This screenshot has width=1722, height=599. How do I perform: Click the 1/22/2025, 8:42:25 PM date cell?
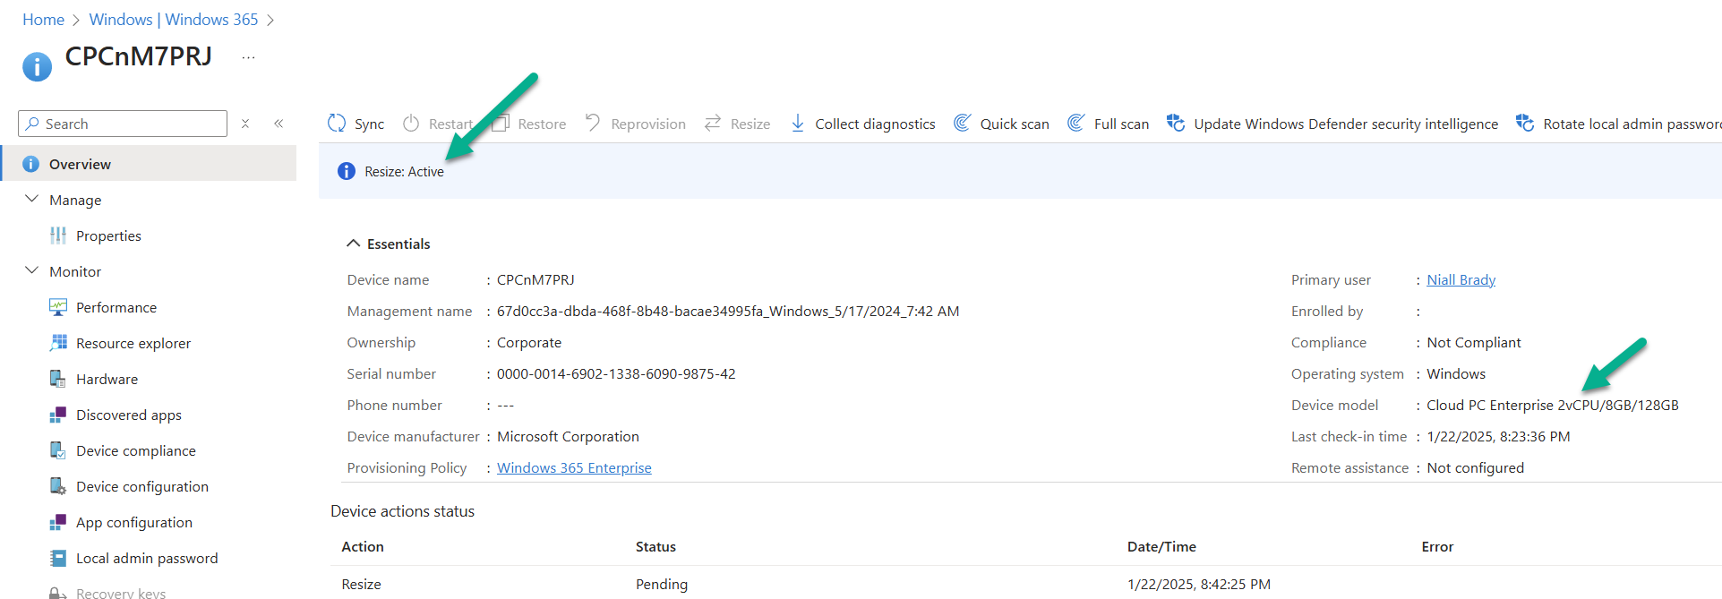[x=1198, y=584]
